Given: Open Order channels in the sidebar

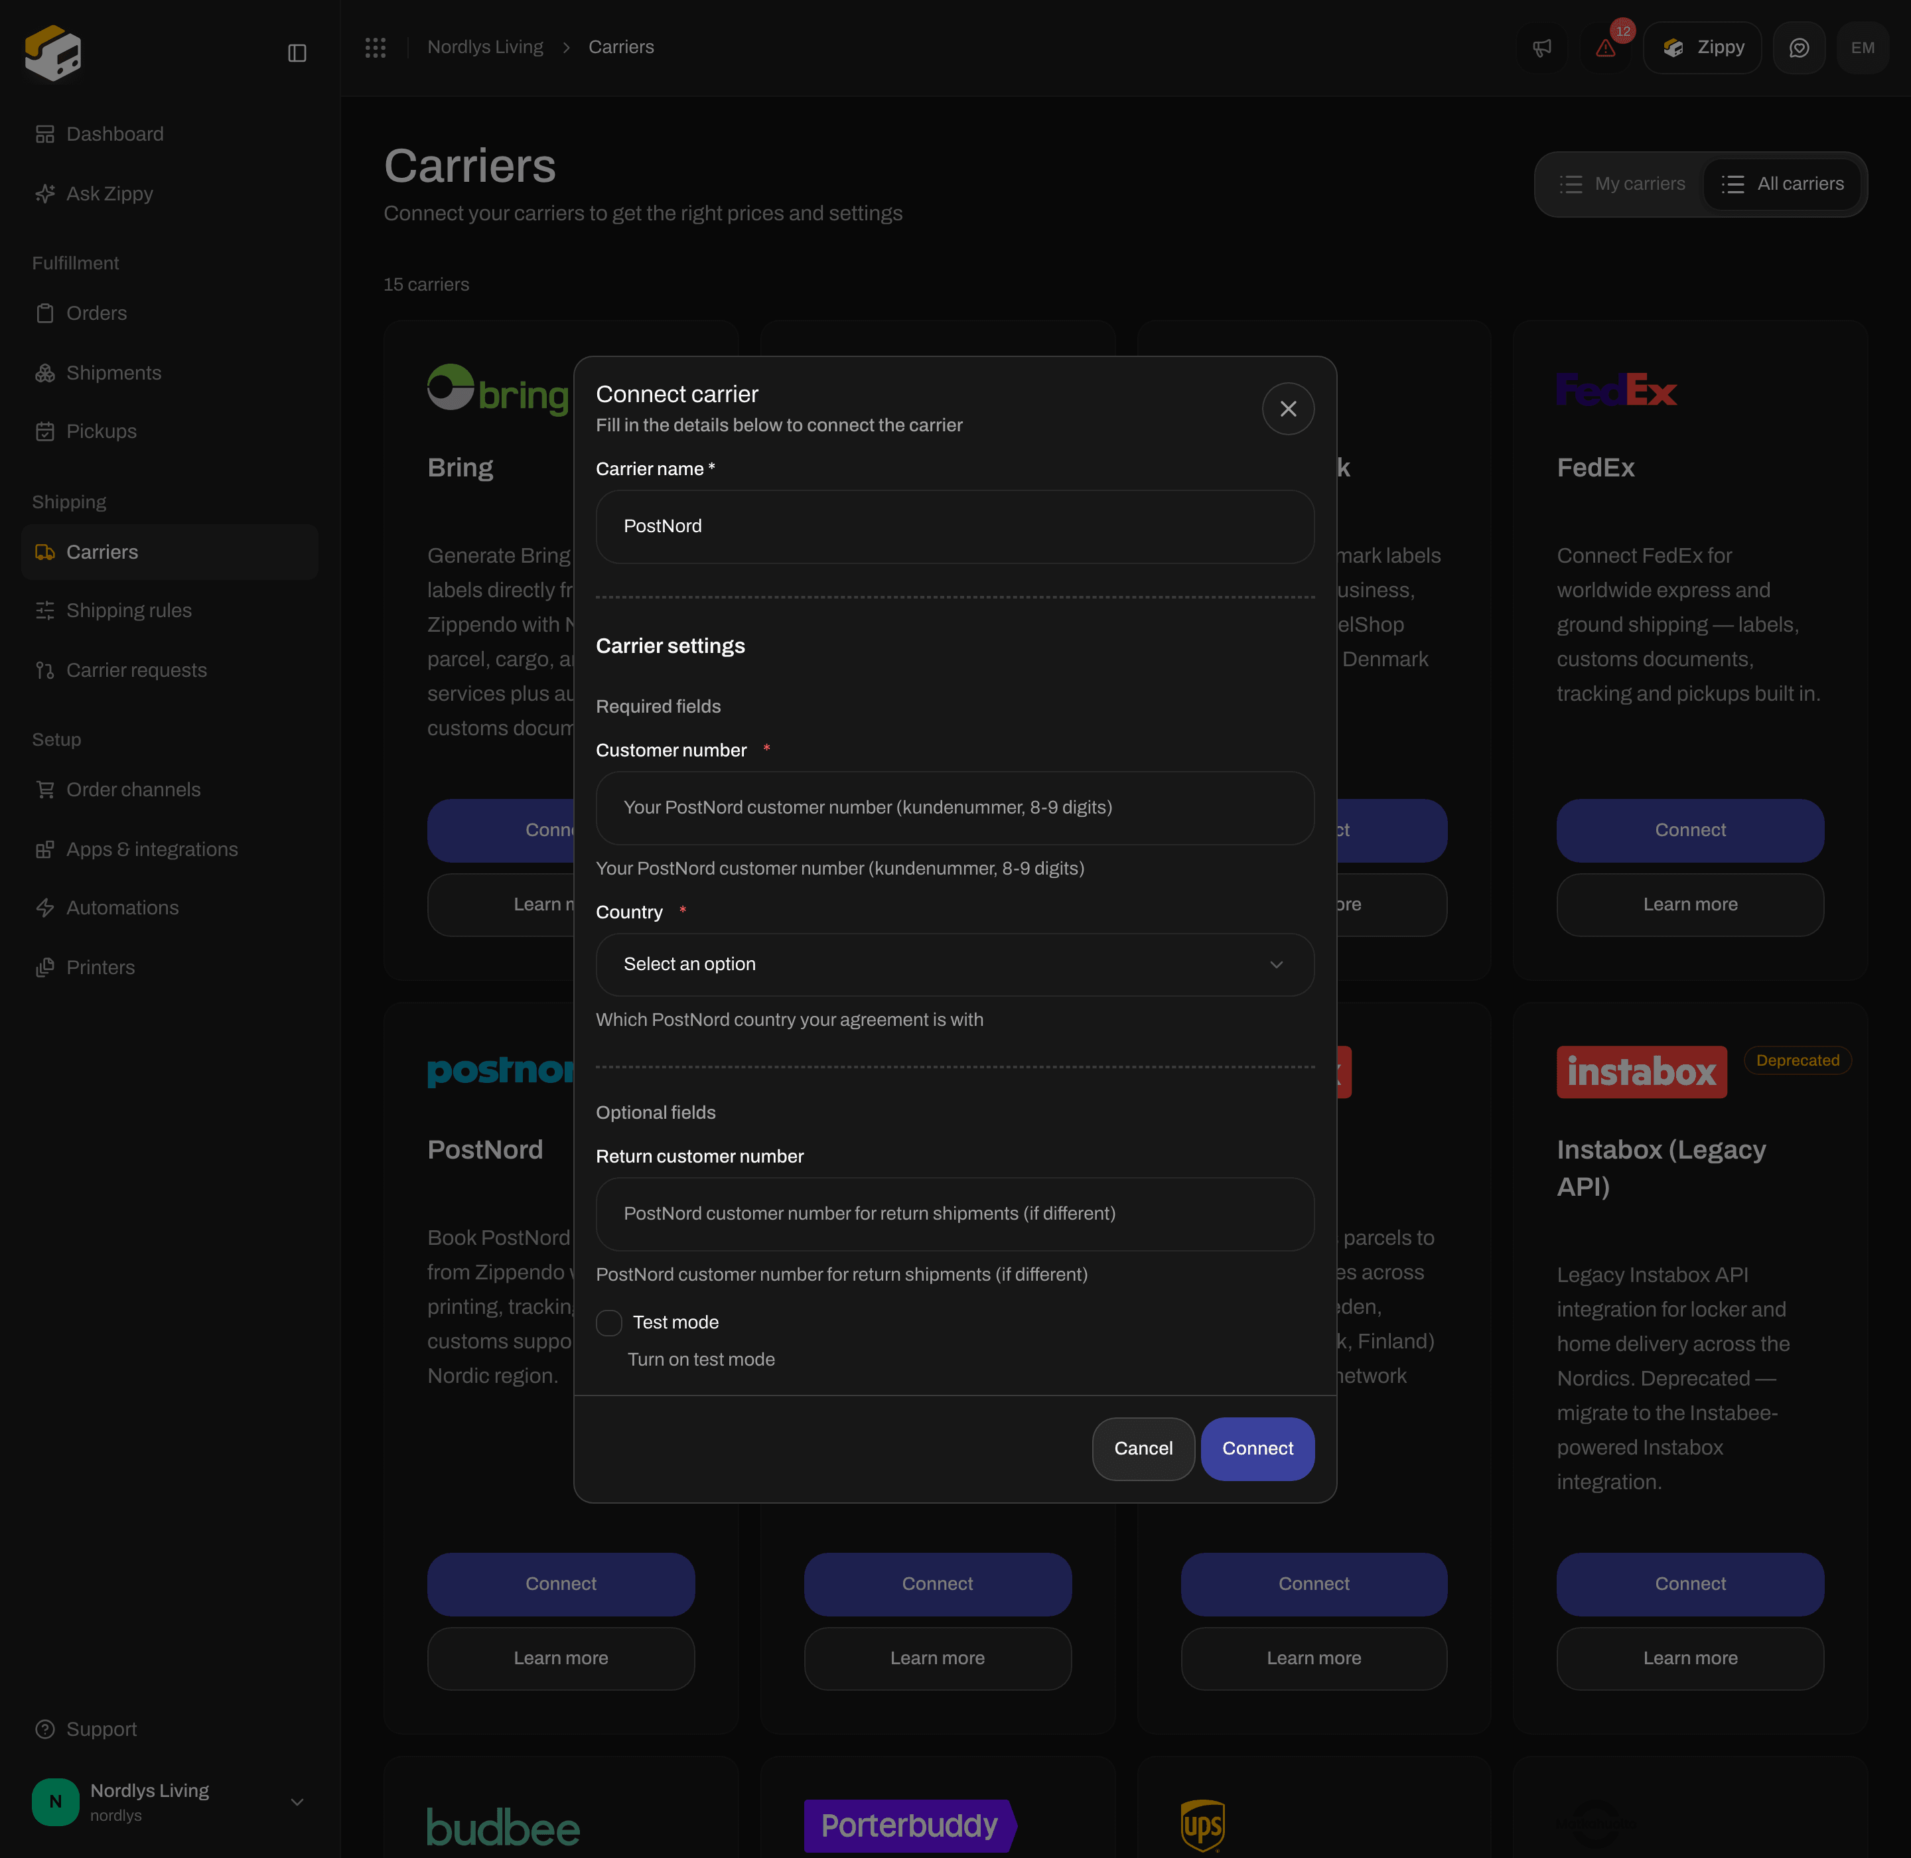Looking at the screenshot, I should 170,790.
